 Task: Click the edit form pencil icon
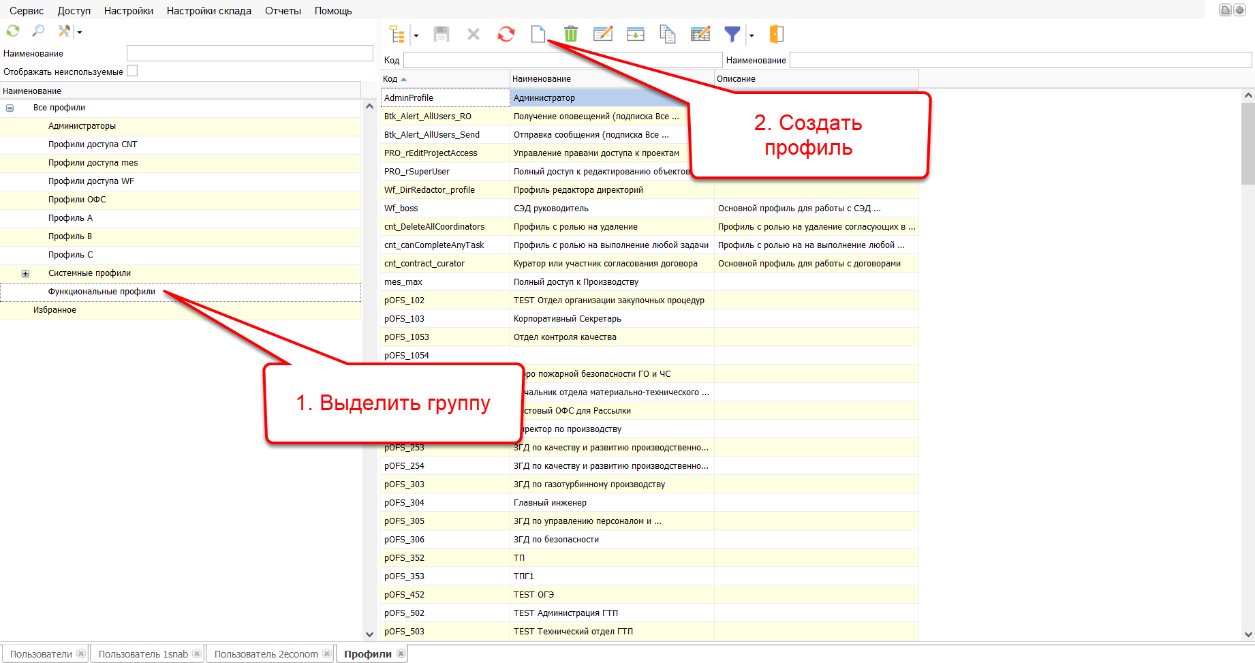point(603,34)
